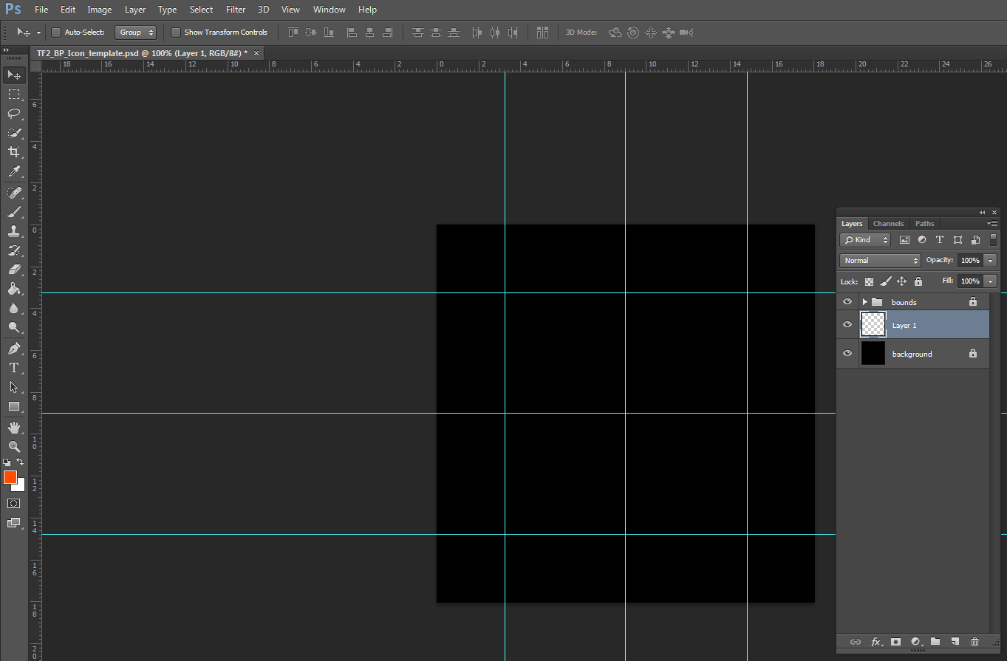Image resolution: width=1007 pixels, height=661 pixels.
Task: Choose the Lasso tool
Action: pos(14,113)
